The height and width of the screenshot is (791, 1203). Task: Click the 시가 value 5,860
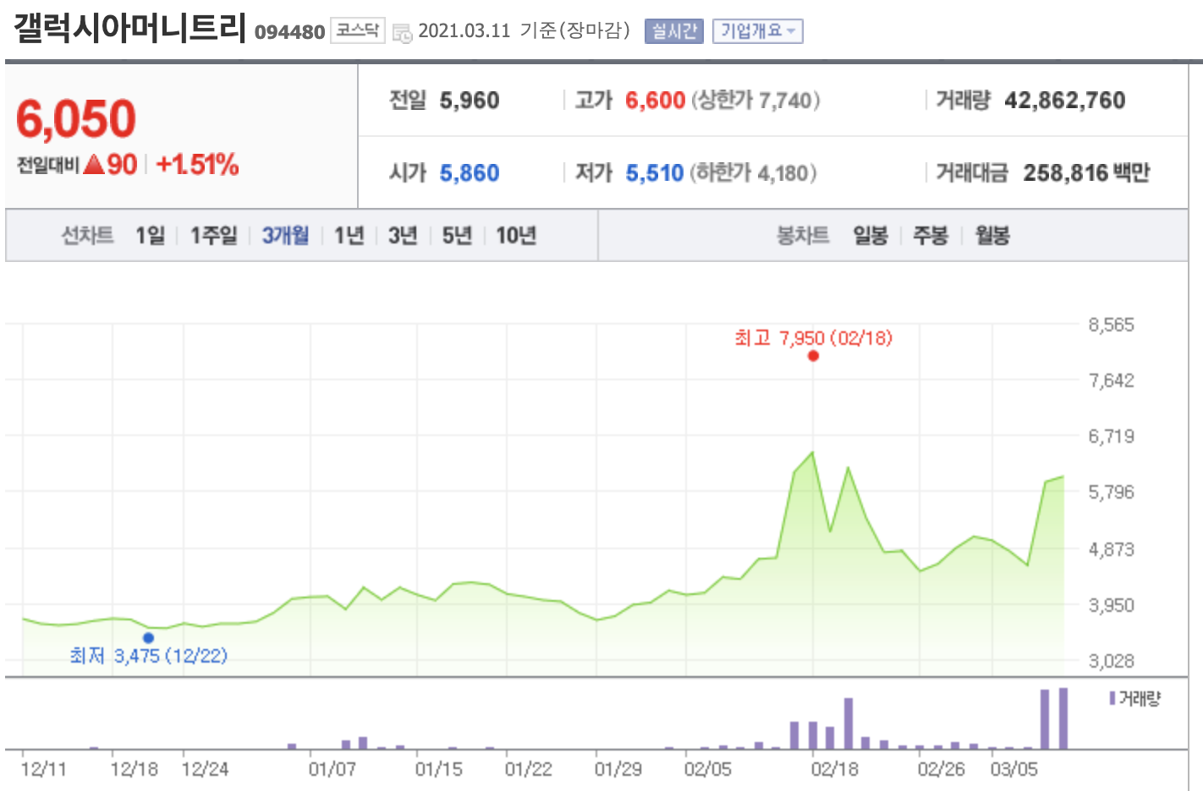click(470, 173)
